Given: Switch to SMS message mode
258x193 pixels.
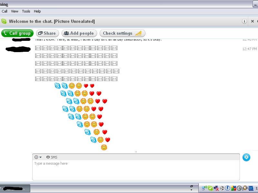Looking at the screenshot, I should pos(52,157).
